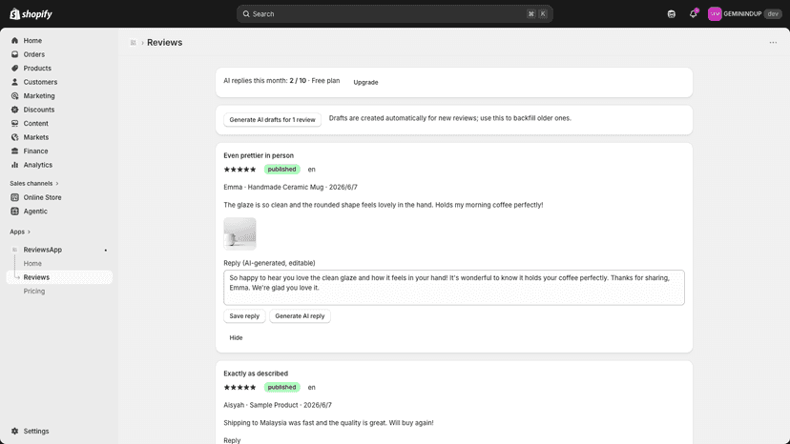Click the Online Store icon
790x444 pixels.
tap(14, 197)
